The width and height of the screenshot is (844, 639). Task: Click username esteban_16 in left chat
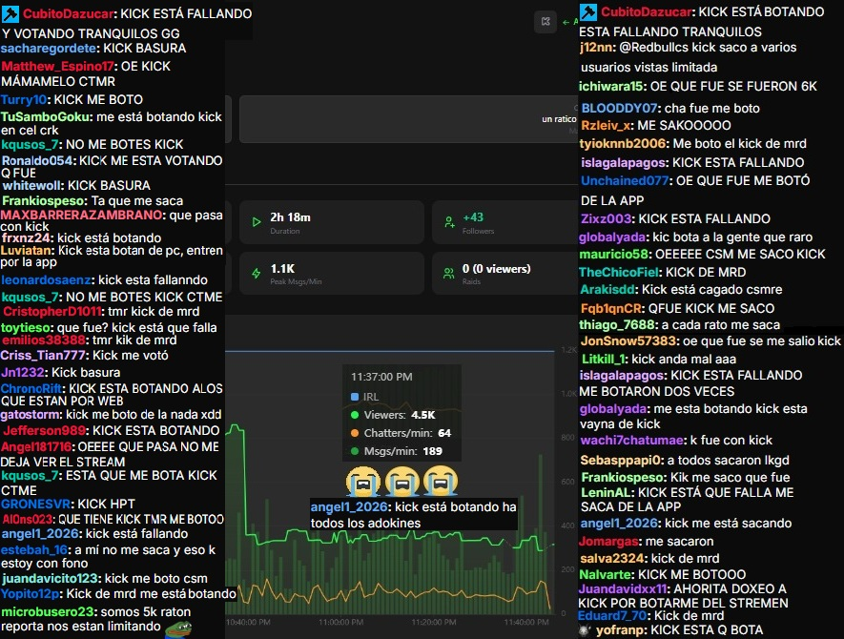pos(34,550)
